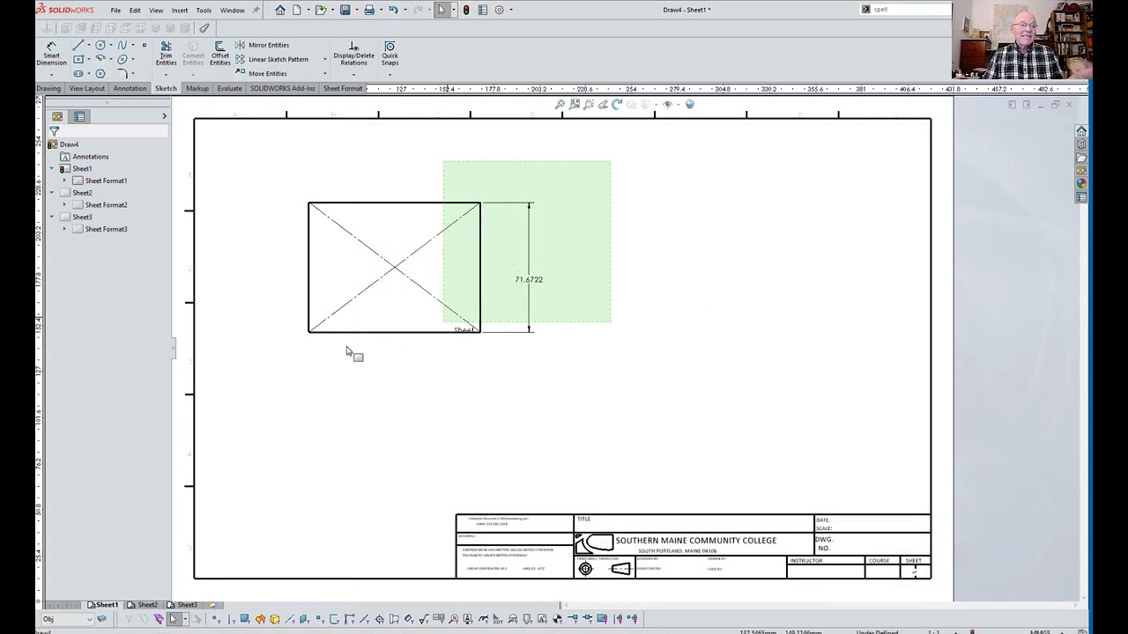Image resolution: width=1128 pixels, height=634 pixels.
Task: Click the Select arrow tool
Action: click(442, 10)
